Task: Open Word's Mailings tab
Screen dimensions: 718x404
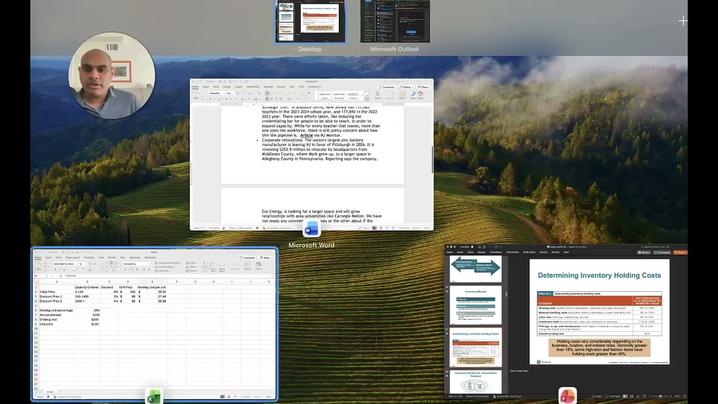Action: pyautogui.click(x=268, y=87)
